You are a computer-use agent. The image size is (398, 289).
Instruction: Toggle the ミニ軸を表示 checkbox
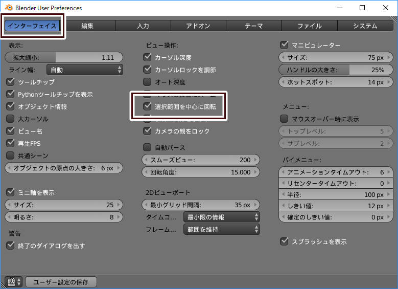(10, 192)
